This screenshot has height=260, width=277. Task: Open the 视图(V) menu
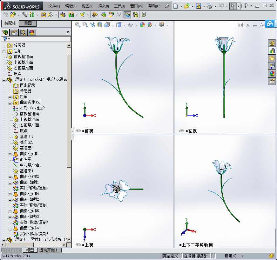tap(87, 6)
